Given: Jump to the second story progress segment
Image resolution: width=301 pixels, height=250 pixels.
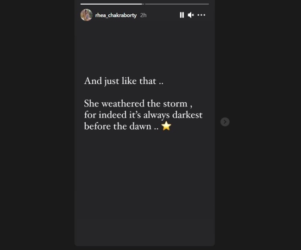Looking at the screenshot, I should click(177, 4).
